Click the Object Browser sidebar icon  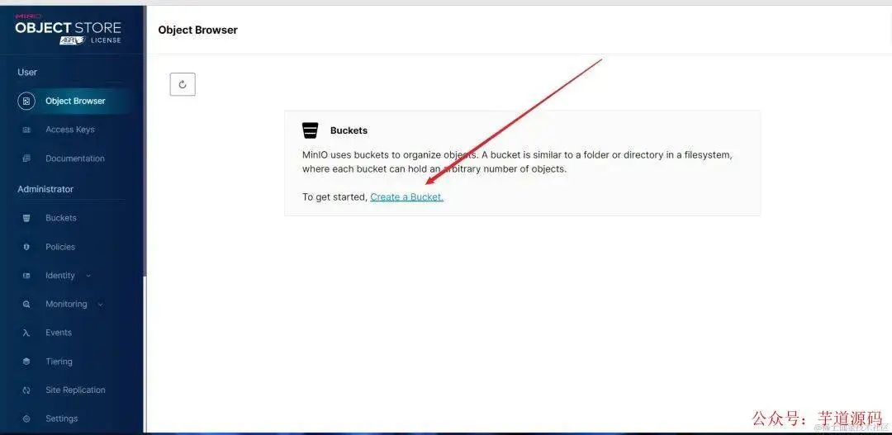click(x=26, y=102)
